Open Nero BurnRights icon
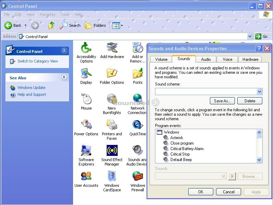The height and width of the screenshot is (205, 273). tap(112, 104)
